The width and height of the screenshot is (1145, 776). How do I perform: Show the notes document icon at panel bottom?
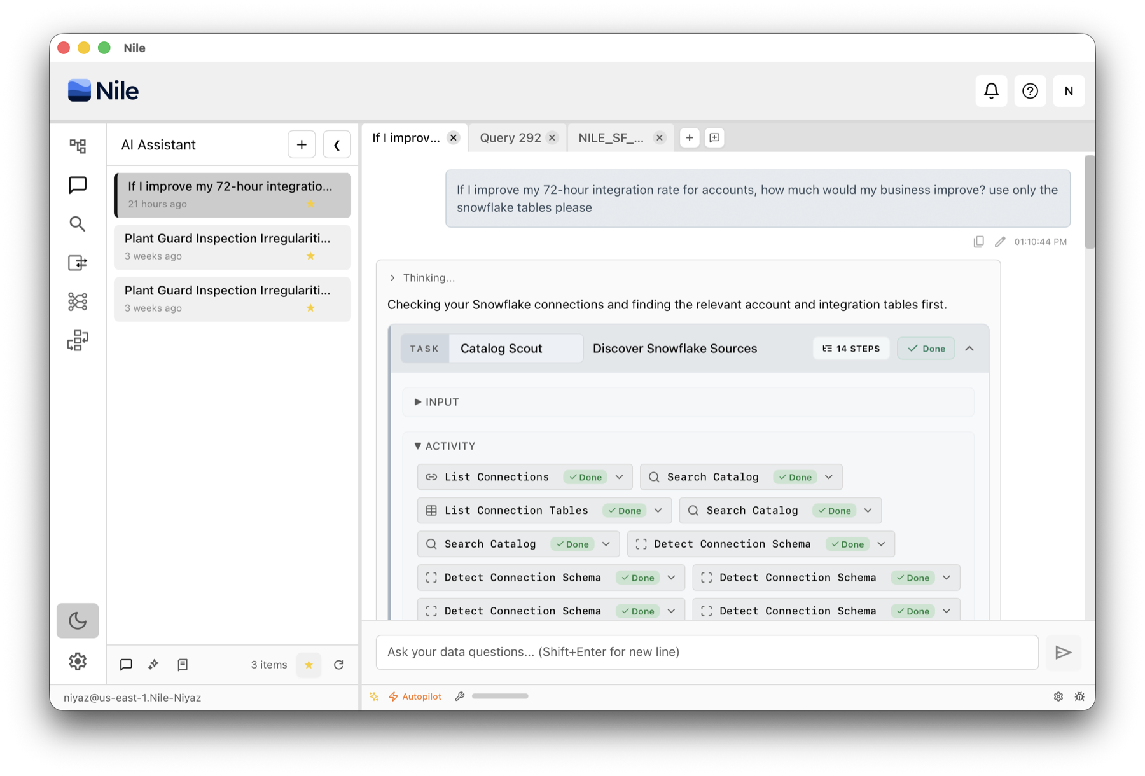(183, 665)
